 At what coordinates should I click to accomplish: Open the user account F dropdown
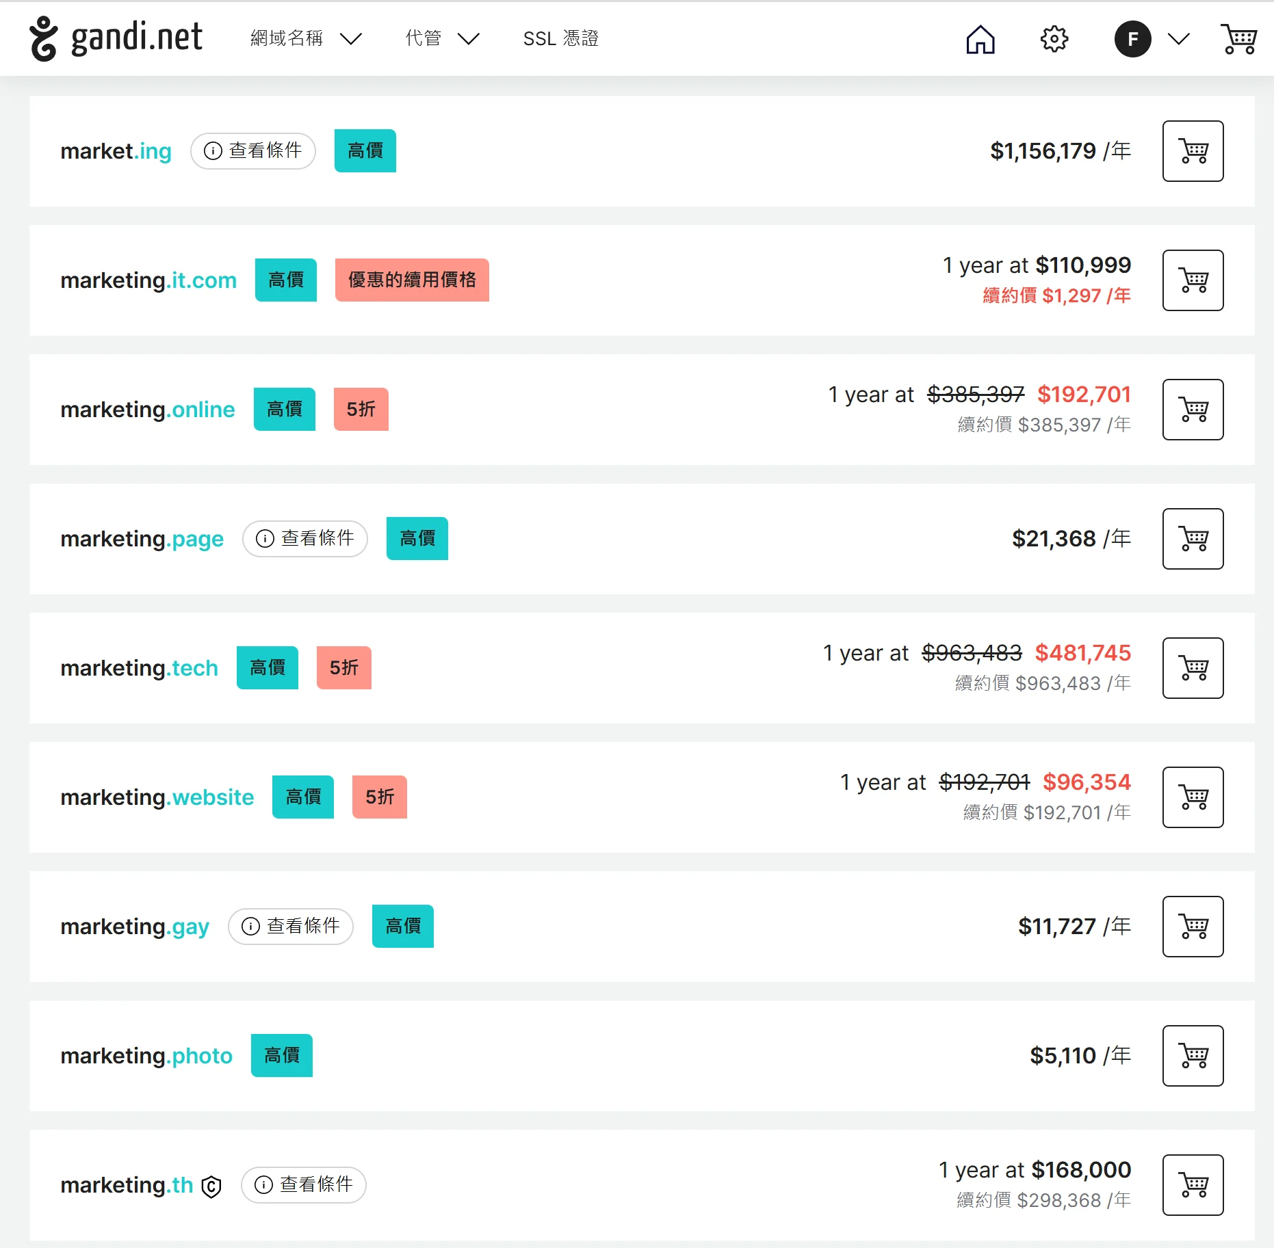[x=1152, y=39]
